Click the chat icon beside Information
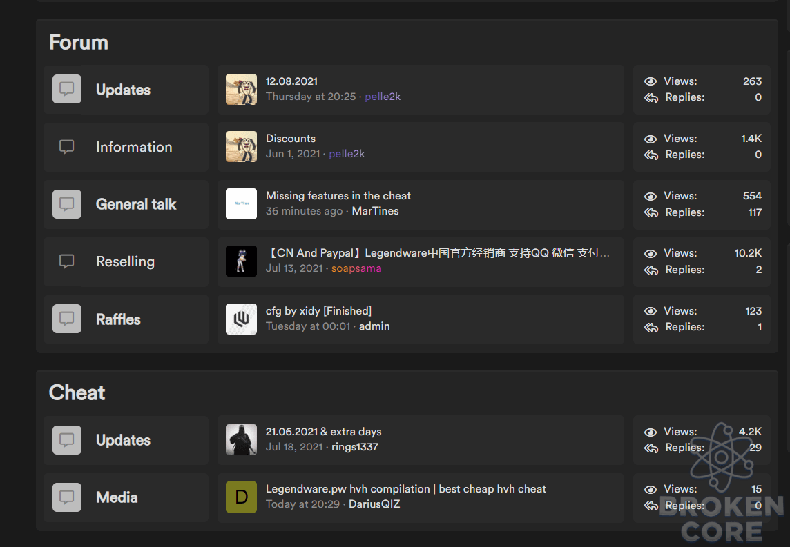Screen dimensions: 790x547 click(x=67, y=146)
